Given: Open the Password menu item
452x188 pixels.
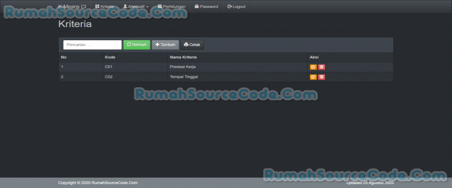Looking at the screenshot, I should 206,7.
